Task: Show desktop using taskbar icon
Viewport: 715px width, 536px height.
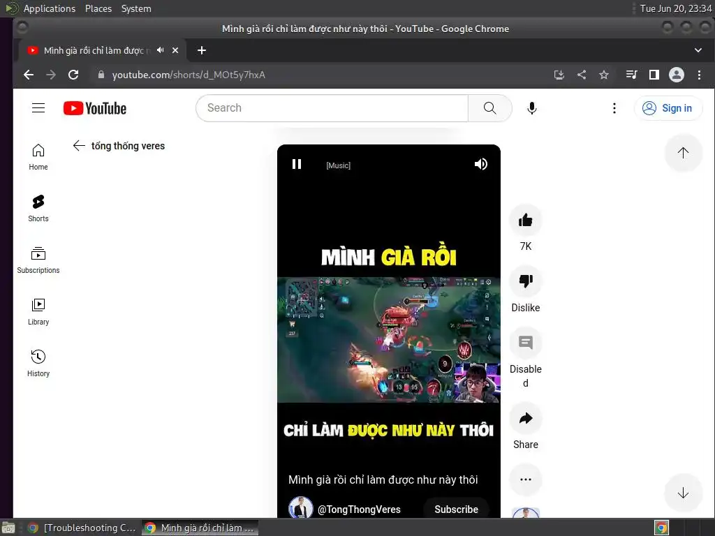Action: (x=8, y=528)
